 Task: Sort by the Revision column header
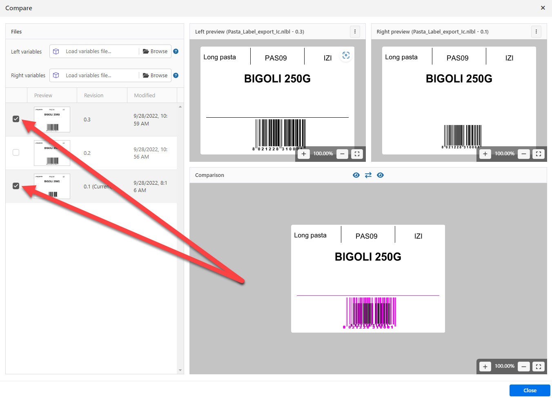point(93,96)
